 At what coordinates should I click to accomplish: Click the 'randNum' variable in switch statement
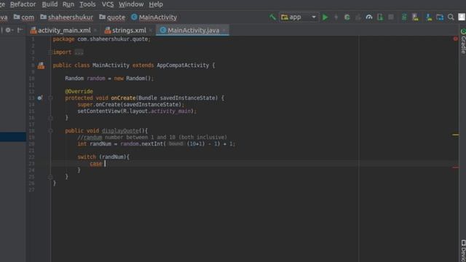coord(112,157)
